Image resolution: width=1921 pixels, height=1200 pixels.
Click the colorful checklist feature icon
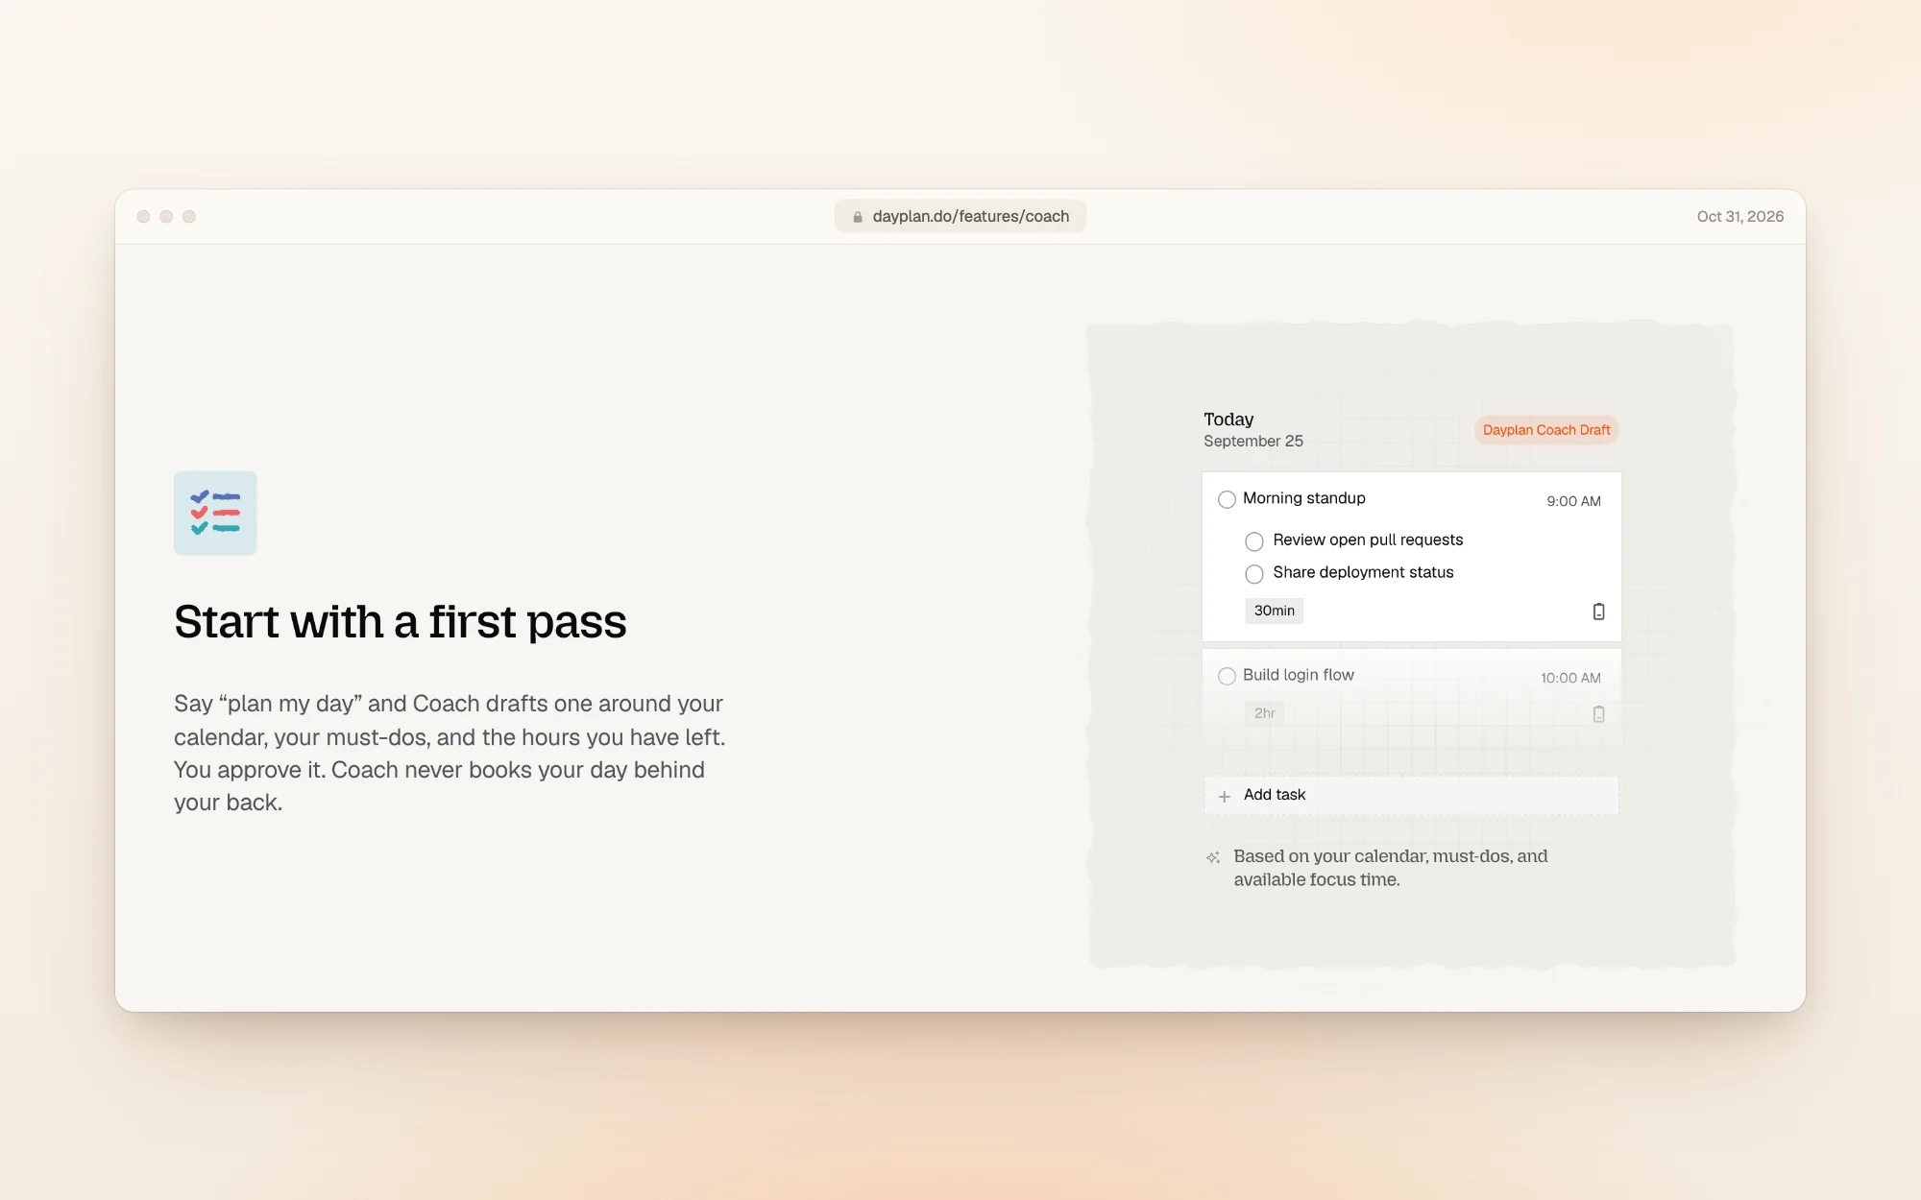(215, 513)
